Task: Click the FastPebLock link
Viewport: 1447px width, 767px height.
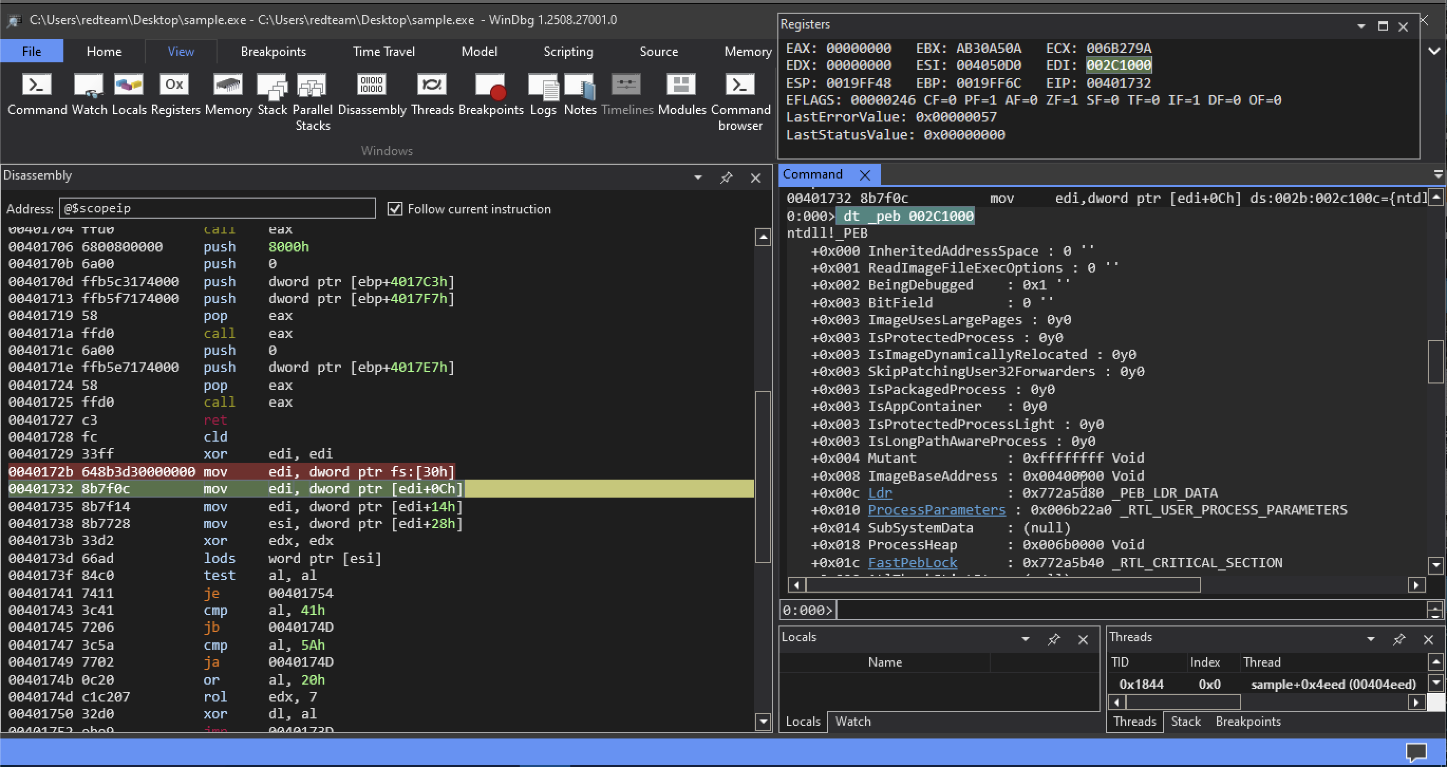Action: click(912, 563)
